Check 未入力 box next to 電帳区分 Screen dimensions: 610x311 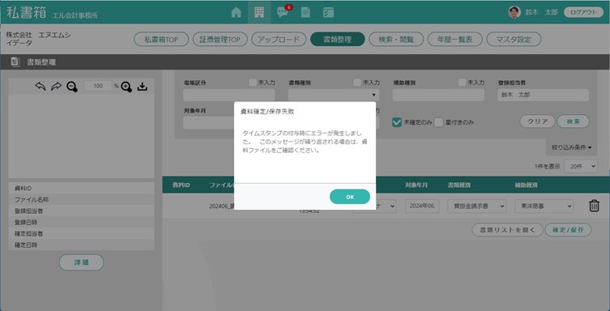[253, 83]
